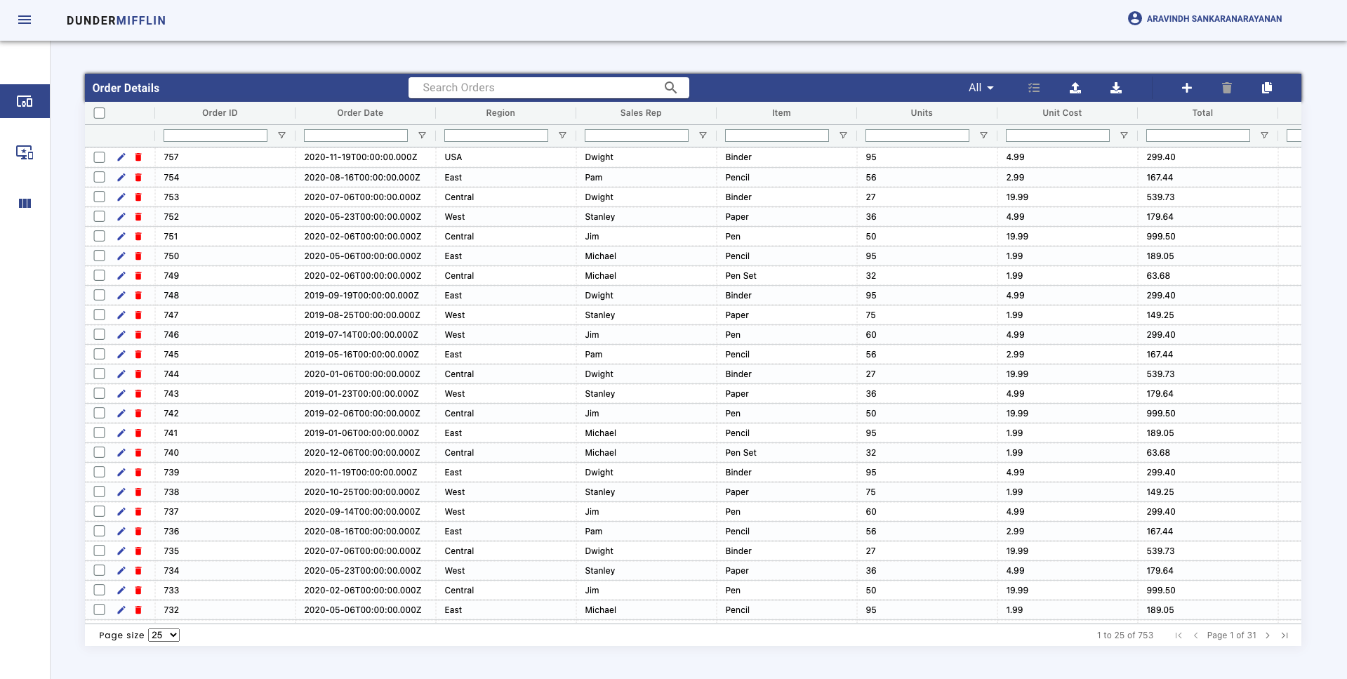Open the Units filter funnel
This screenshot has height=679, width=1347.
(x=983, y=136)
